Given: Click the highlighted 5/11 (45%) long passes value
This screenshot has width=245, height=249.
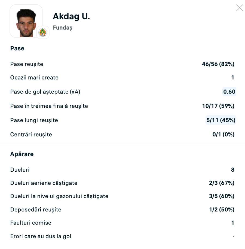Looking at the screenshot, I should 221,120.
